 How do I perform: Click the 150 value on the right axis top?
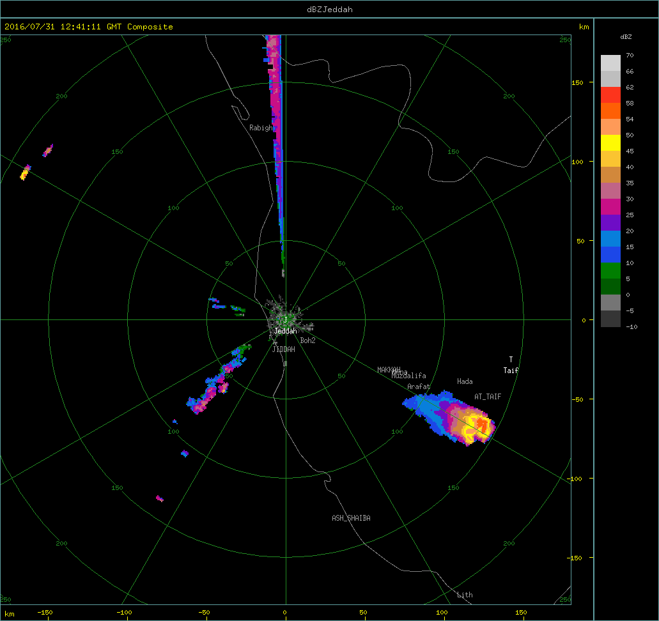pyautogui.click(x=577, y=83)
